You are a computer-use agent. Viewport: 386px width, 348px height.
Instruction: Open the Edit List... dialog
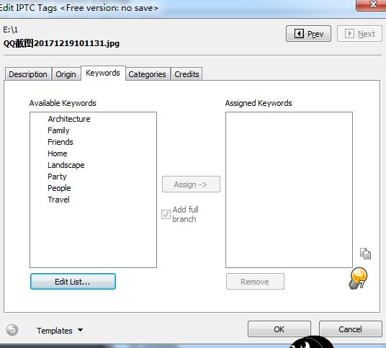(73, 282)
